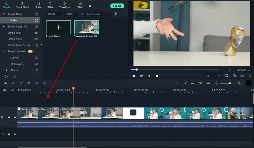
Task: Show more tabs with double chevron
Action: [x=90, y=6]
